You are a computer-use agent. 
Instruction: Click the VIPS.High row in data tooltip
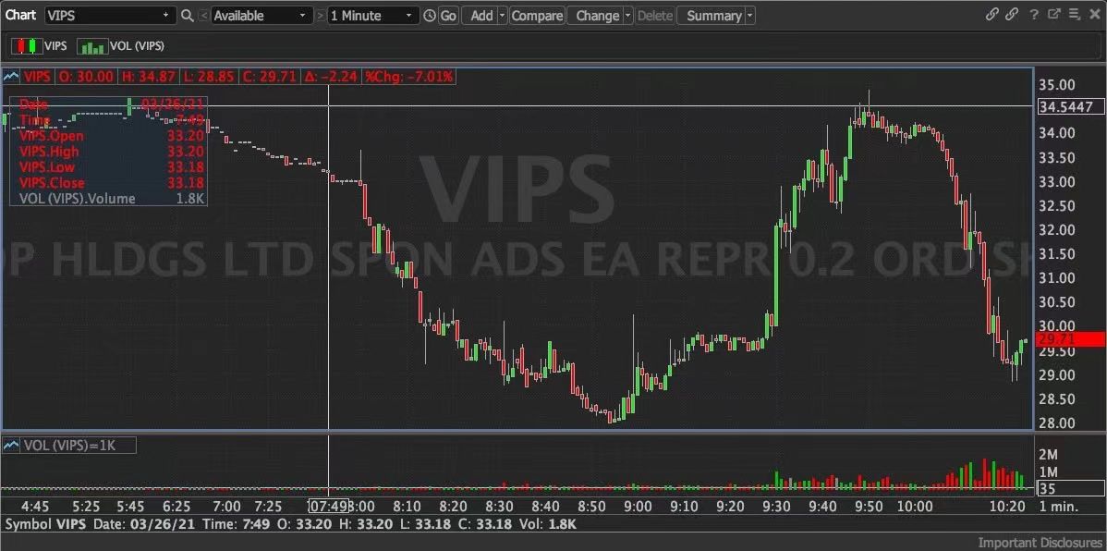click(x=112, y=152)
